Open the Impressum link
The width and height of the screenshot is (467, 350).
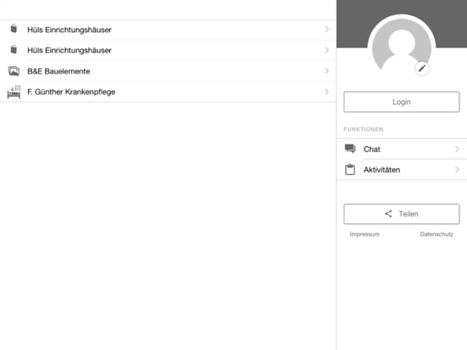365,234
